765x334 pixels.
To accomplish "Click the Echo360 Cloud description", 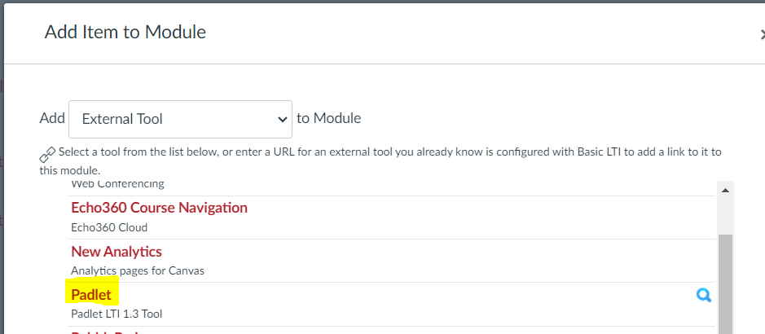I will tap(109, 227).
